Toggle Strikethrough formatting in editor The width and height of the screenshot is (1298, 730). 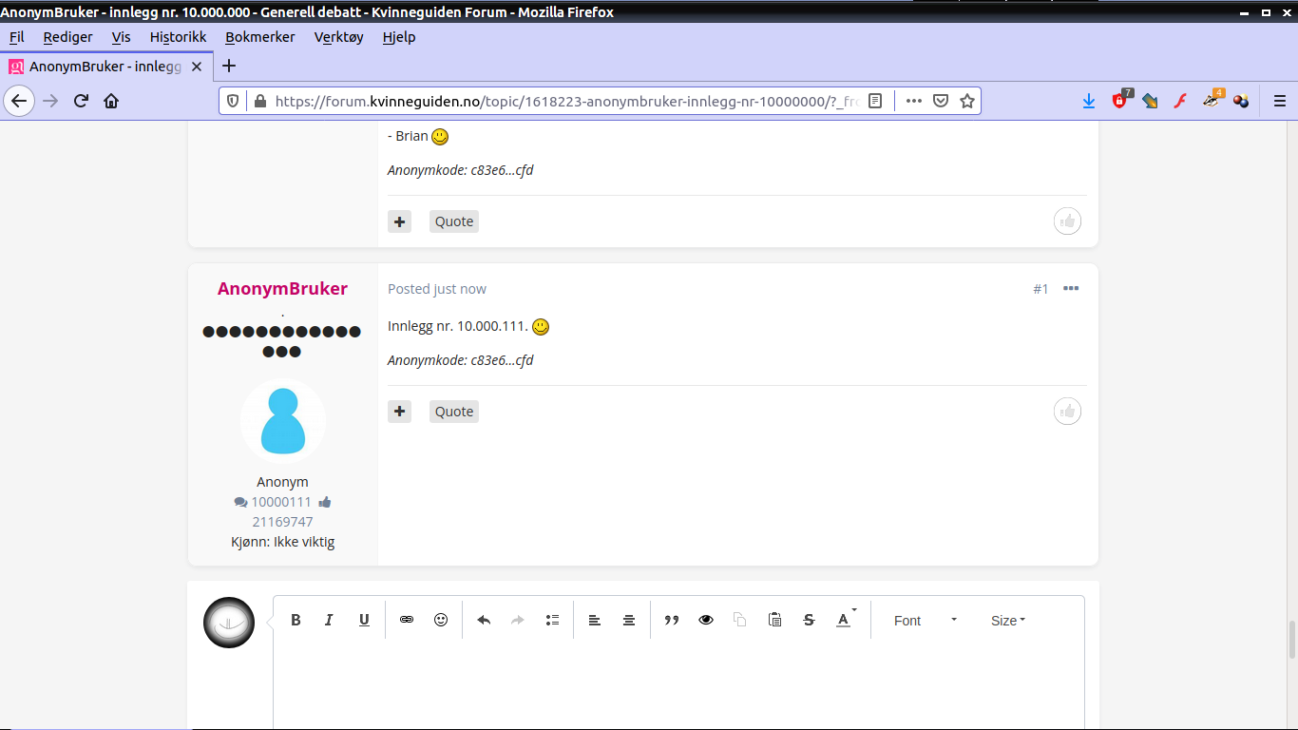click(809, 620)
